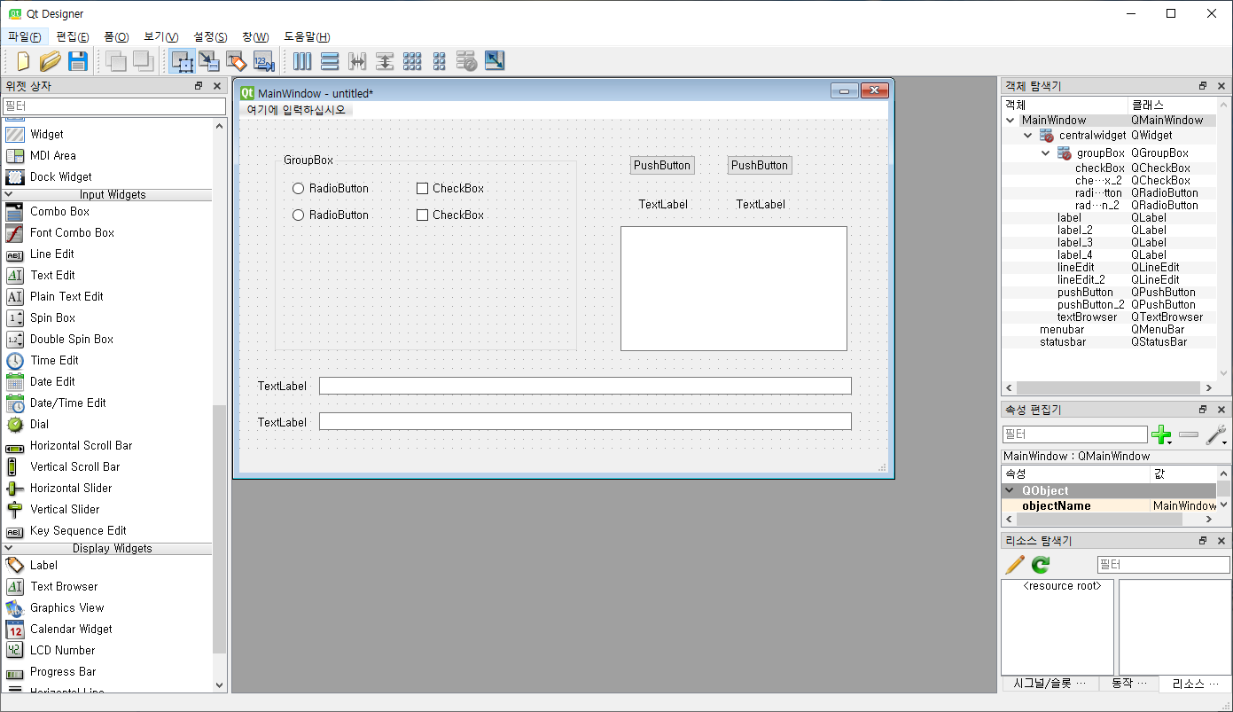Viewport: 1233px width, 712px height.
Task: Apply Lay Out Horizontally toolbar icon
Action: (x=302, y=61)
